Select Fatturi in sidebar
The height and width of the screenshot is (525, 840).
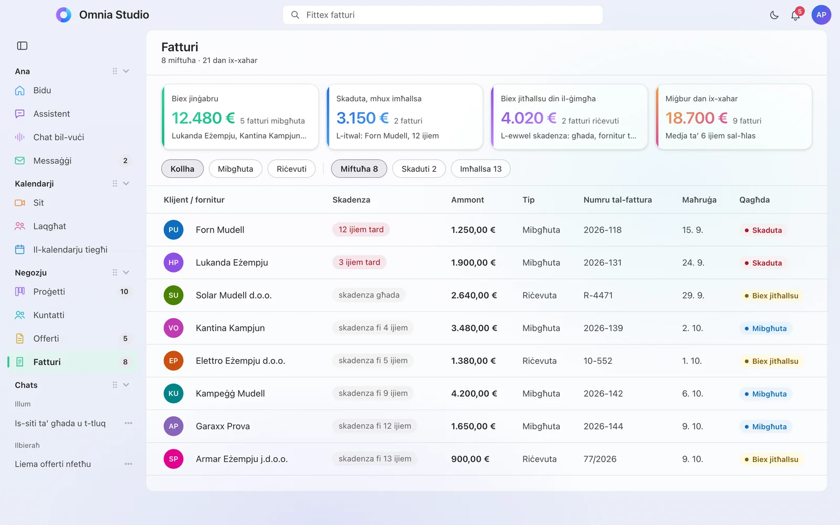(x=72, y=362)
